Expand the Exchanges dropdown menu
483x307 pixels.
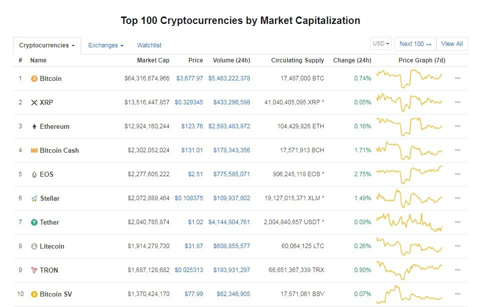pyautogui.click(x=106, y=45)
